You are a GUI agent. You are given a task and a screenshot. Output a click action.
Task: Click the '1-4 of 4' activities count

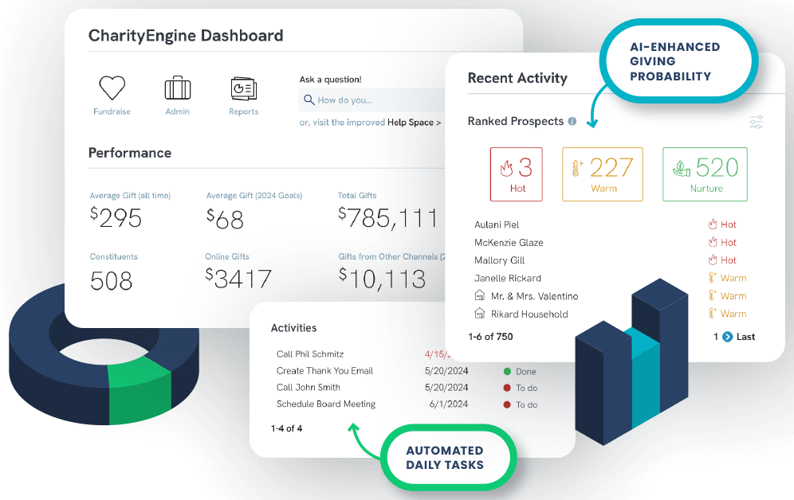[x=287, y=428]
